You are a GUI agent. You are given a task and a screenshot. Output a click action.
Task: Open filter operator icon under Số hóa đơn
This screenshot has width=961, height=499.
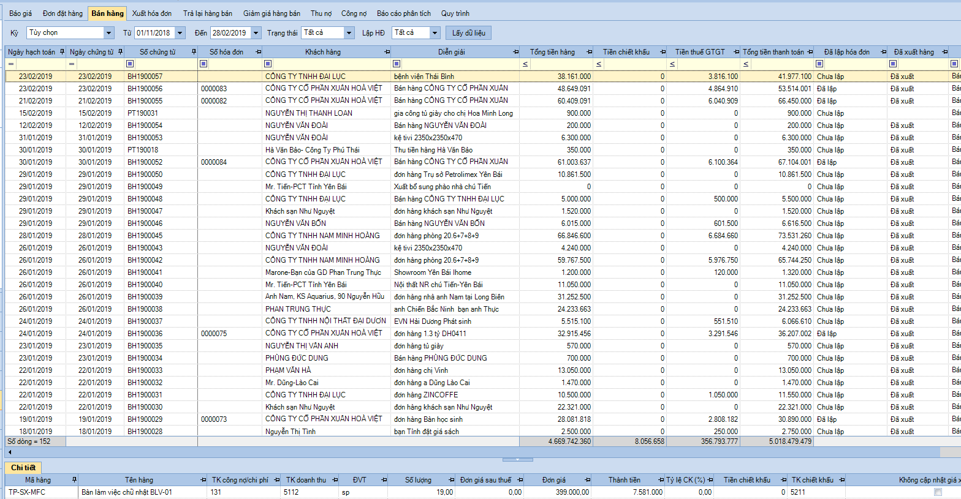(203, 64)
